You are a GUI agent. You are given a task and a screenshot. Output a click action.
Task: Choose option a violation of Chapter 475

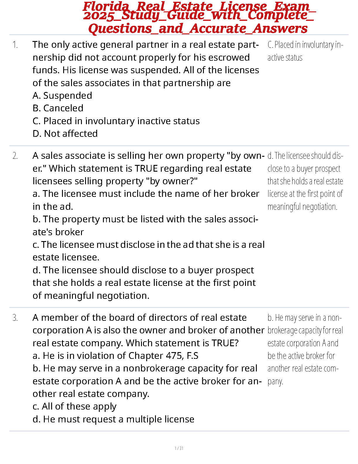tap(116, 356)
